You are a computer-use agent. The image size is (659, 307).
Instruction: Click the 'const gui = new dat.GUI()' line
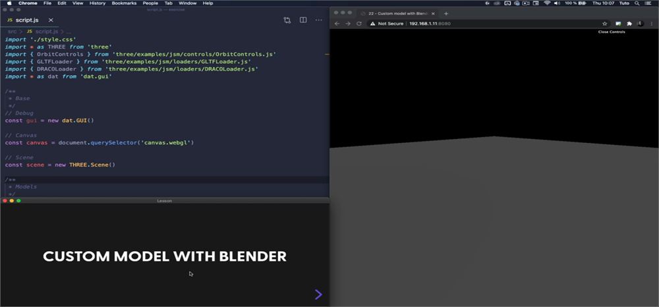(x=49, y=121)
